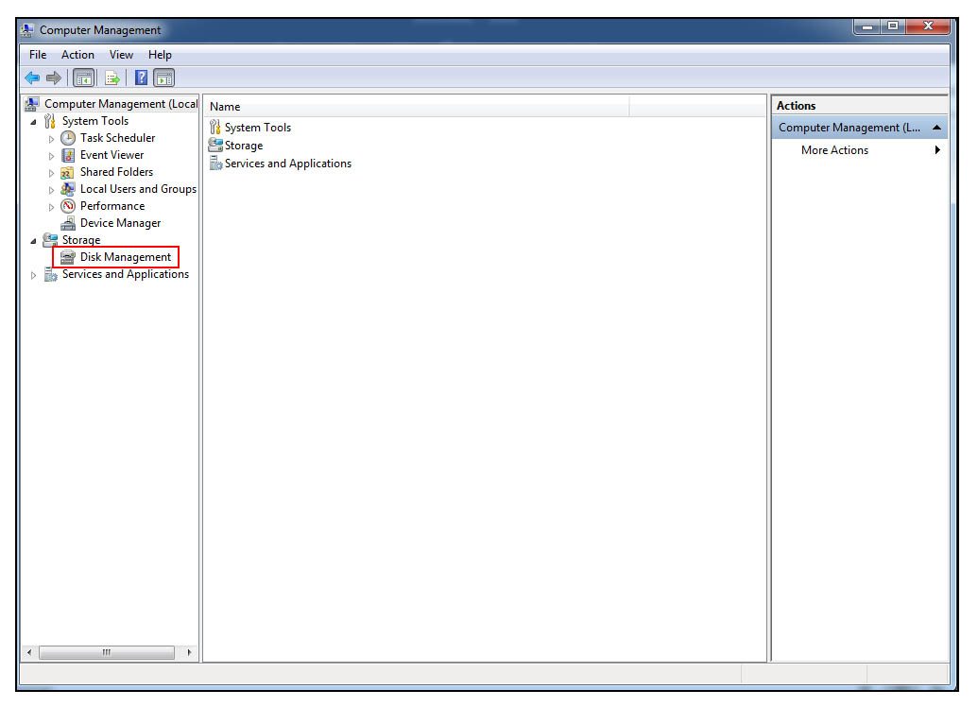Select Device Manager in the tree
Screen dimensions: 978x707
(120, 223)
